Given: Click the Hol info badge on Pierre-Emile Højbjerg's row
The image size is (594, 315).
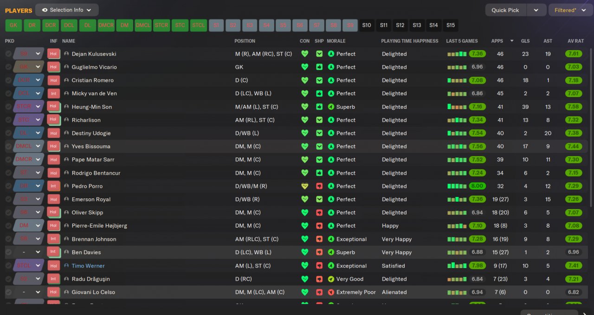Looking at the screenshot, I should (53, 226).
